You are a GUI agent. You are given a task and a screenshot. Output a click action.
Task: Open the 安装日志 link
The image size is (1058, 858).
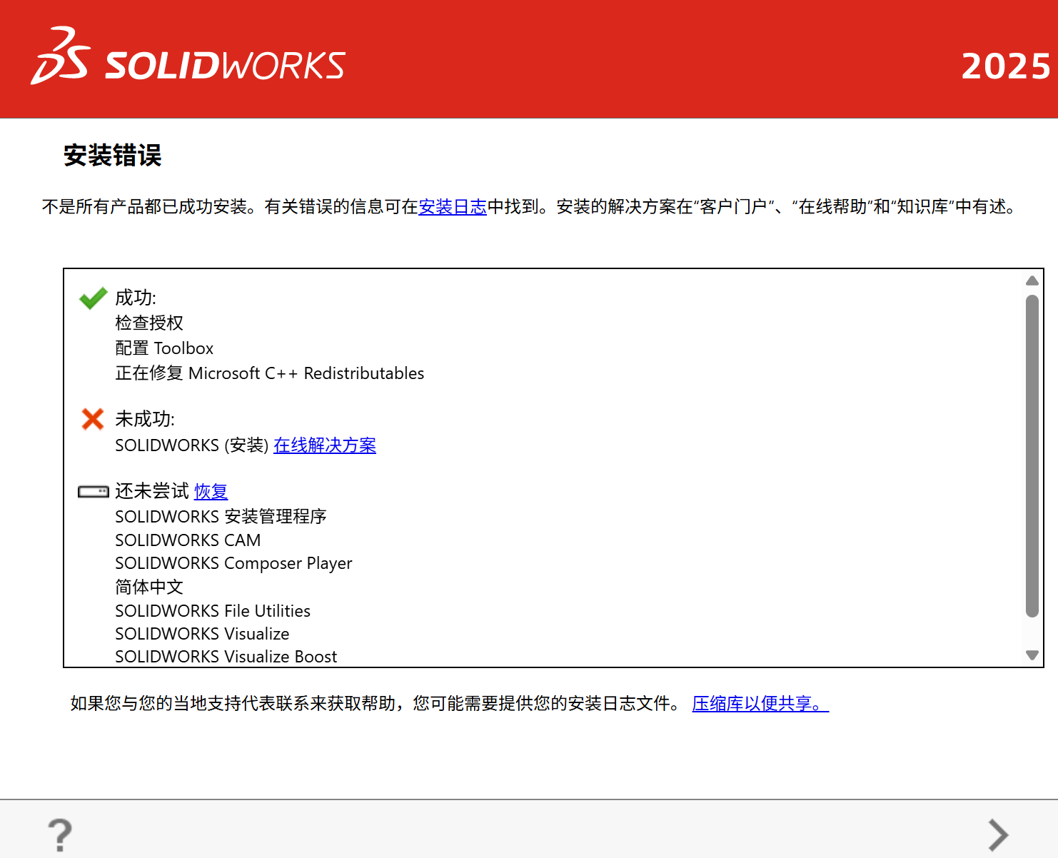pos(453,207)
